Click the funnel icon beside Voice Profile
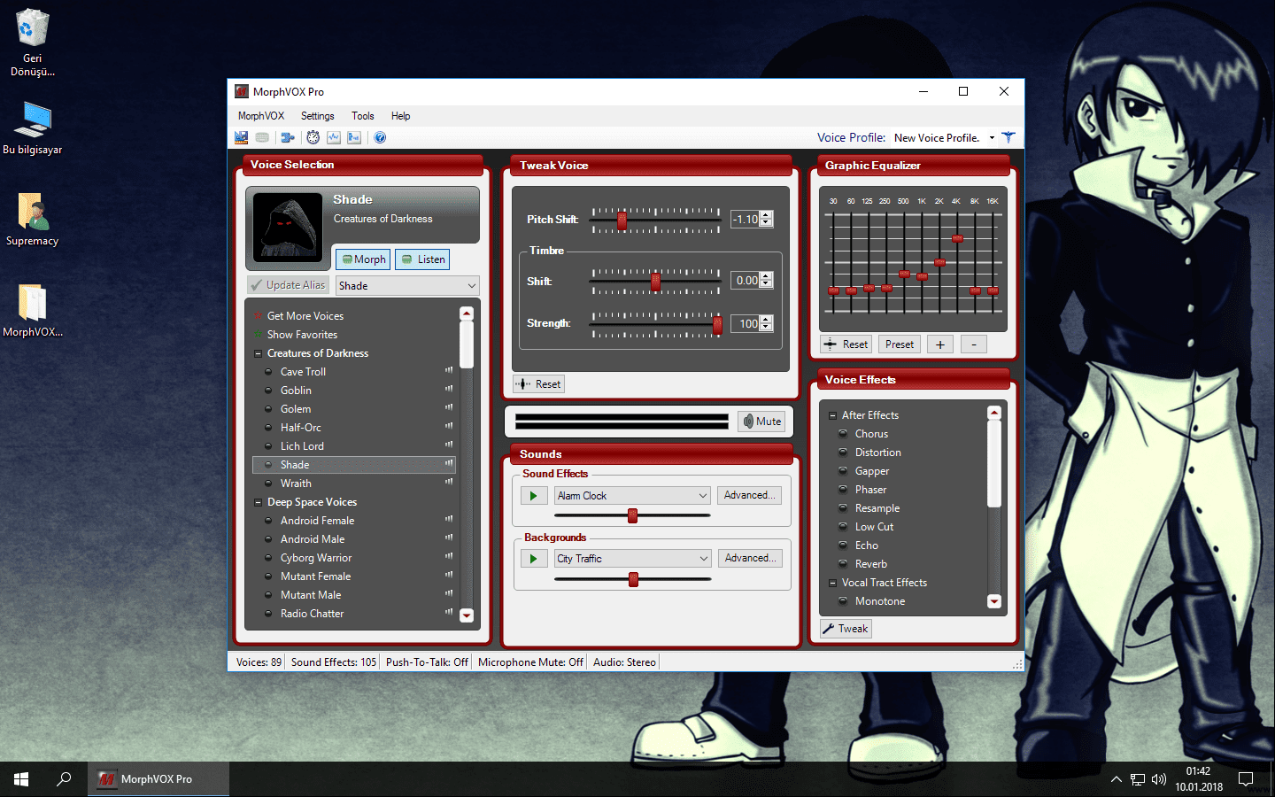1275x797 pixels. 1008,137
